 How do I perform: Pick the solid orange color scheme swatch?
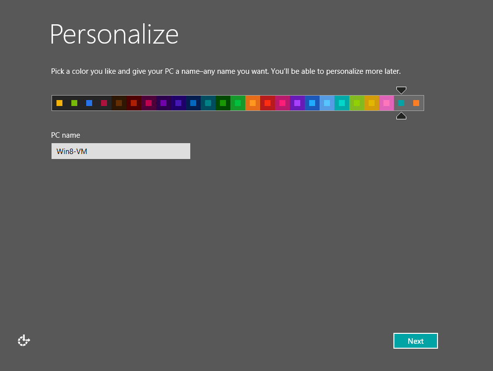(x=253, y=103)
